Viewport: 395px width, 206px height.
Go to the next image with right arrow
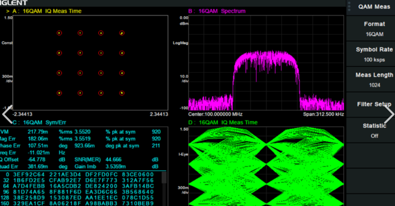(x=389, y=114)
